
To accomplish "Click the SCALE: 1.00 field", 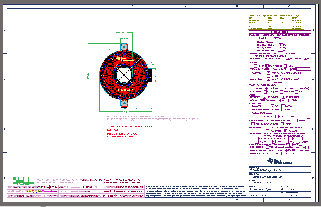I will tap(258, 195).
